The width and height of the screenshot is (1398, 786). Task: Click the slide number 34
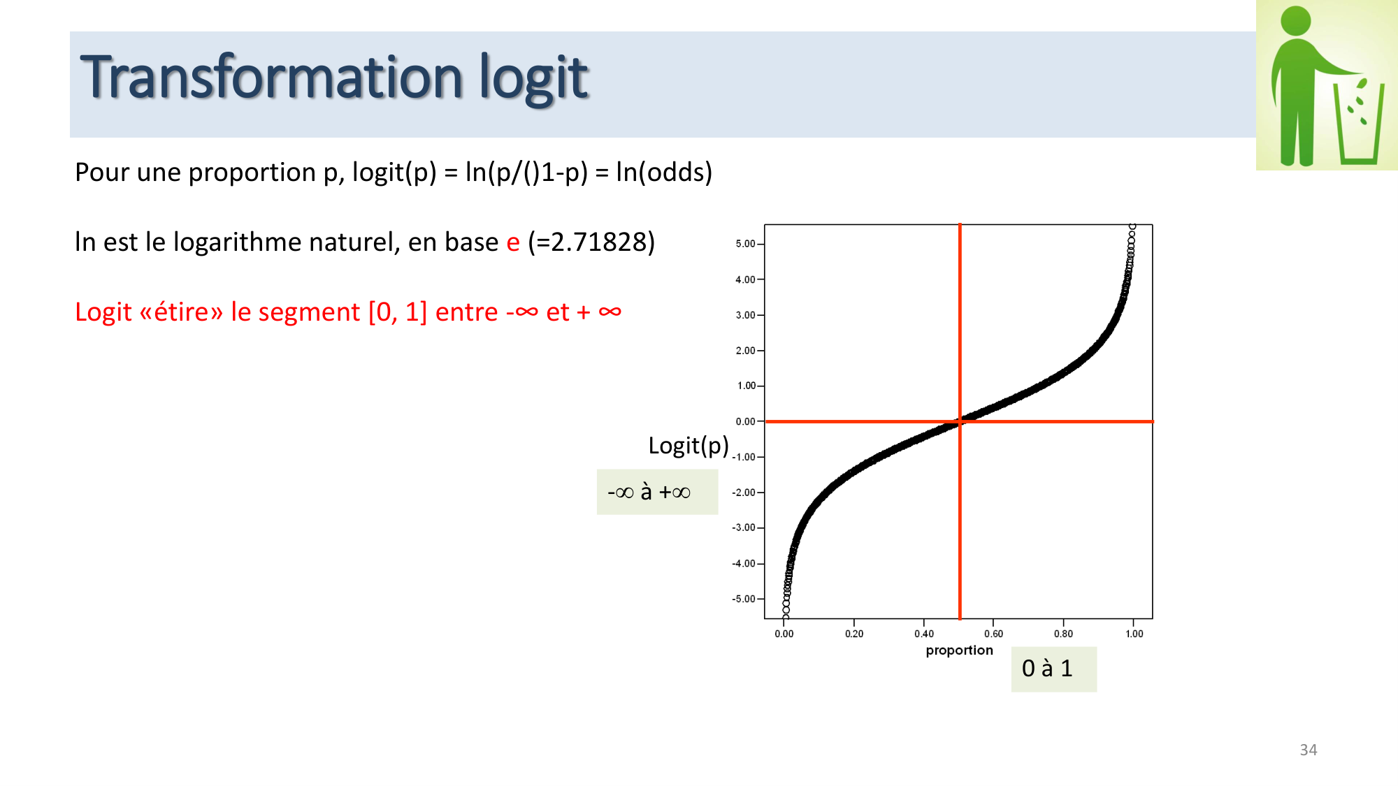coord(1308,750)
